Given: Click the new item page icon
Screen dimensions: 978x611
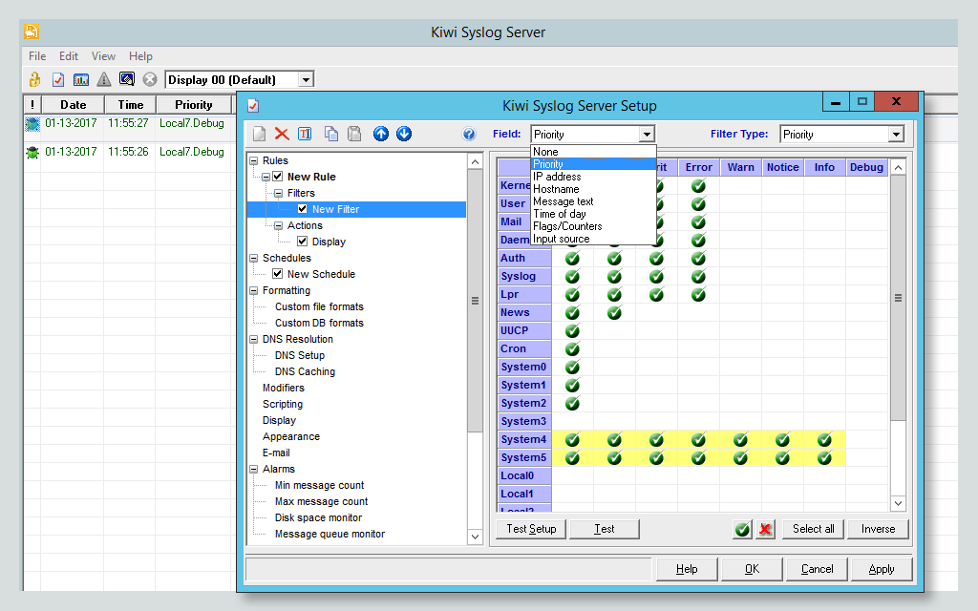Looking at the screenshot, I should [260, 134].
